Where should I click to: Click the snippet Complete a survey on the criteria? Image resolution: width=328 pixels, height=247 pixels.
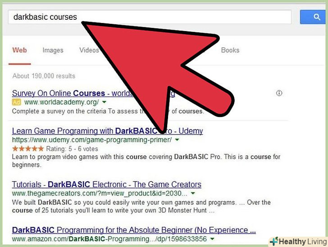[108, 111]
